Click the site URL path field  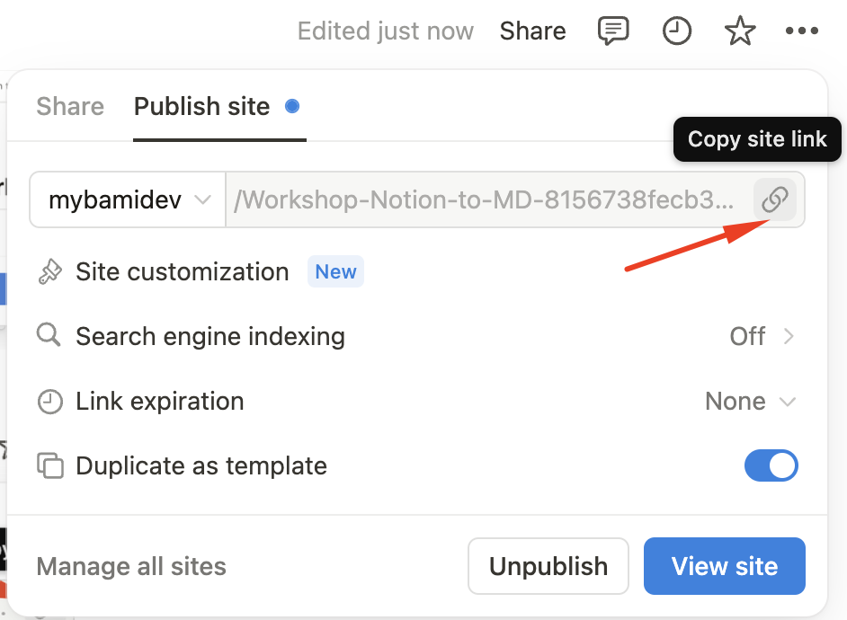coord(486,199)
